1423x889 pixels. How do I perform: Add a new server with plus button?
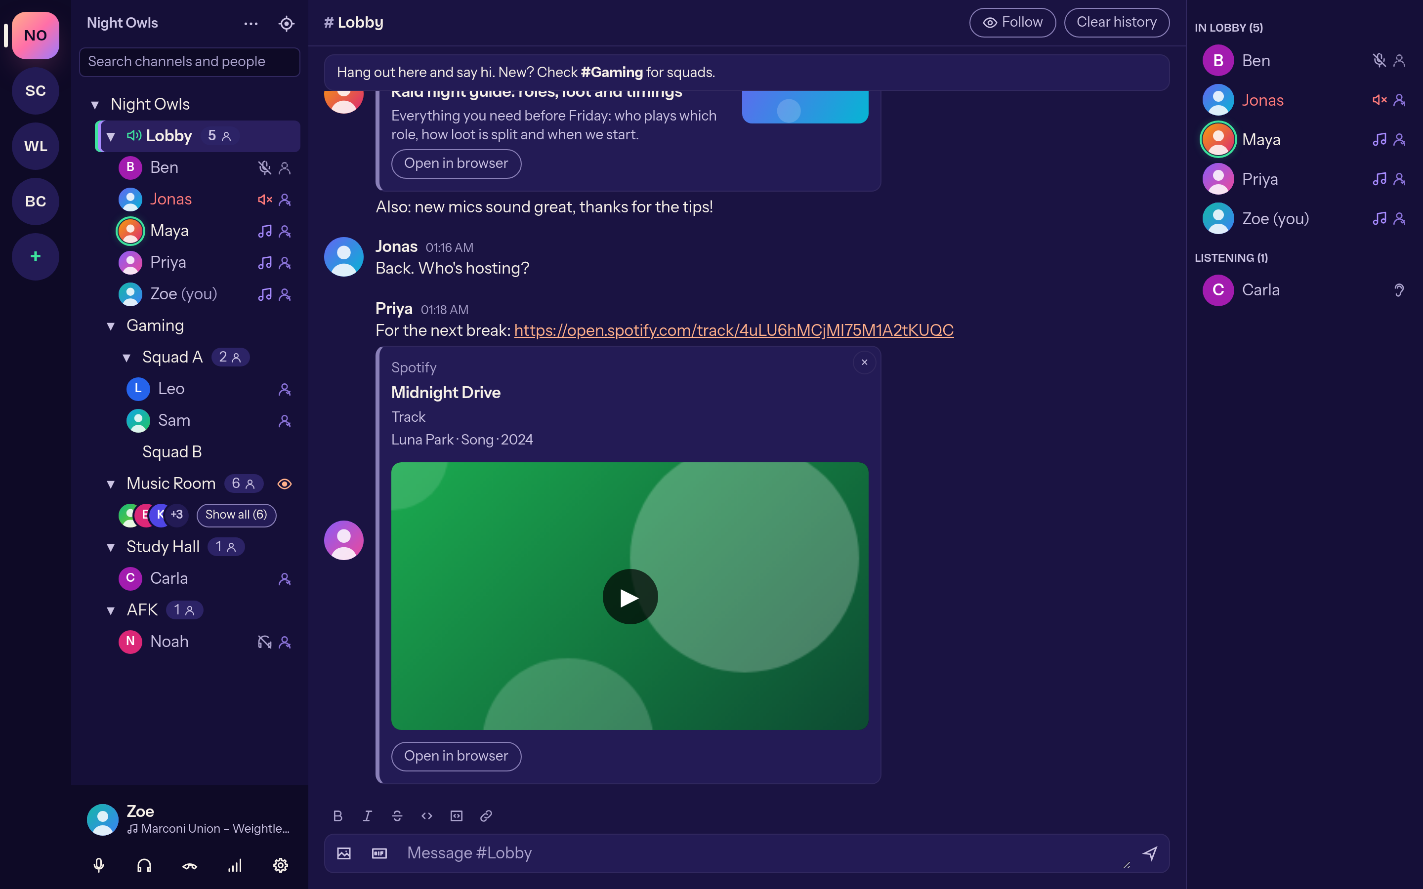pyautogui.click(x=35, y=256)
